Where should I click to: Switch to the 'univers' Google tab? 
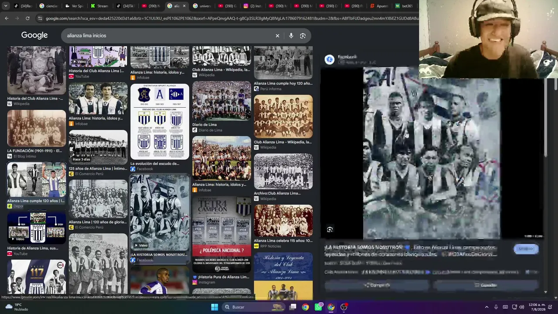[x=202, y=6]
